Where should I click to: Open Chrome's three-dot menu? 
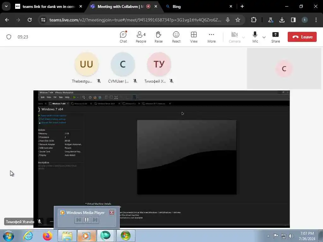coord(316,20)
